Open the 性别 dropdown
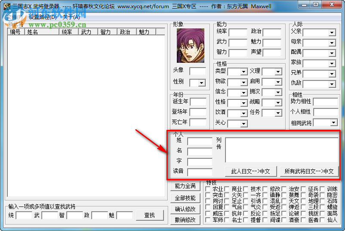Screen dimensions: 345x231 (x=202, y=83)
